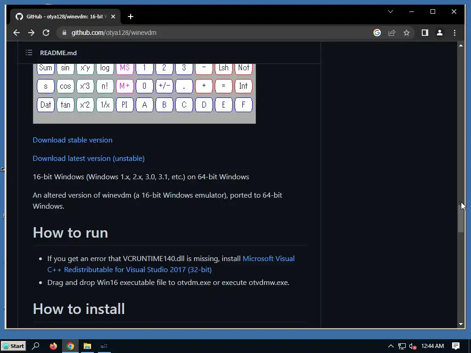The height and width of the screenshot is (353, 471).
Task: Close the GitHub winevdm tab
Action: click(113, 17)
